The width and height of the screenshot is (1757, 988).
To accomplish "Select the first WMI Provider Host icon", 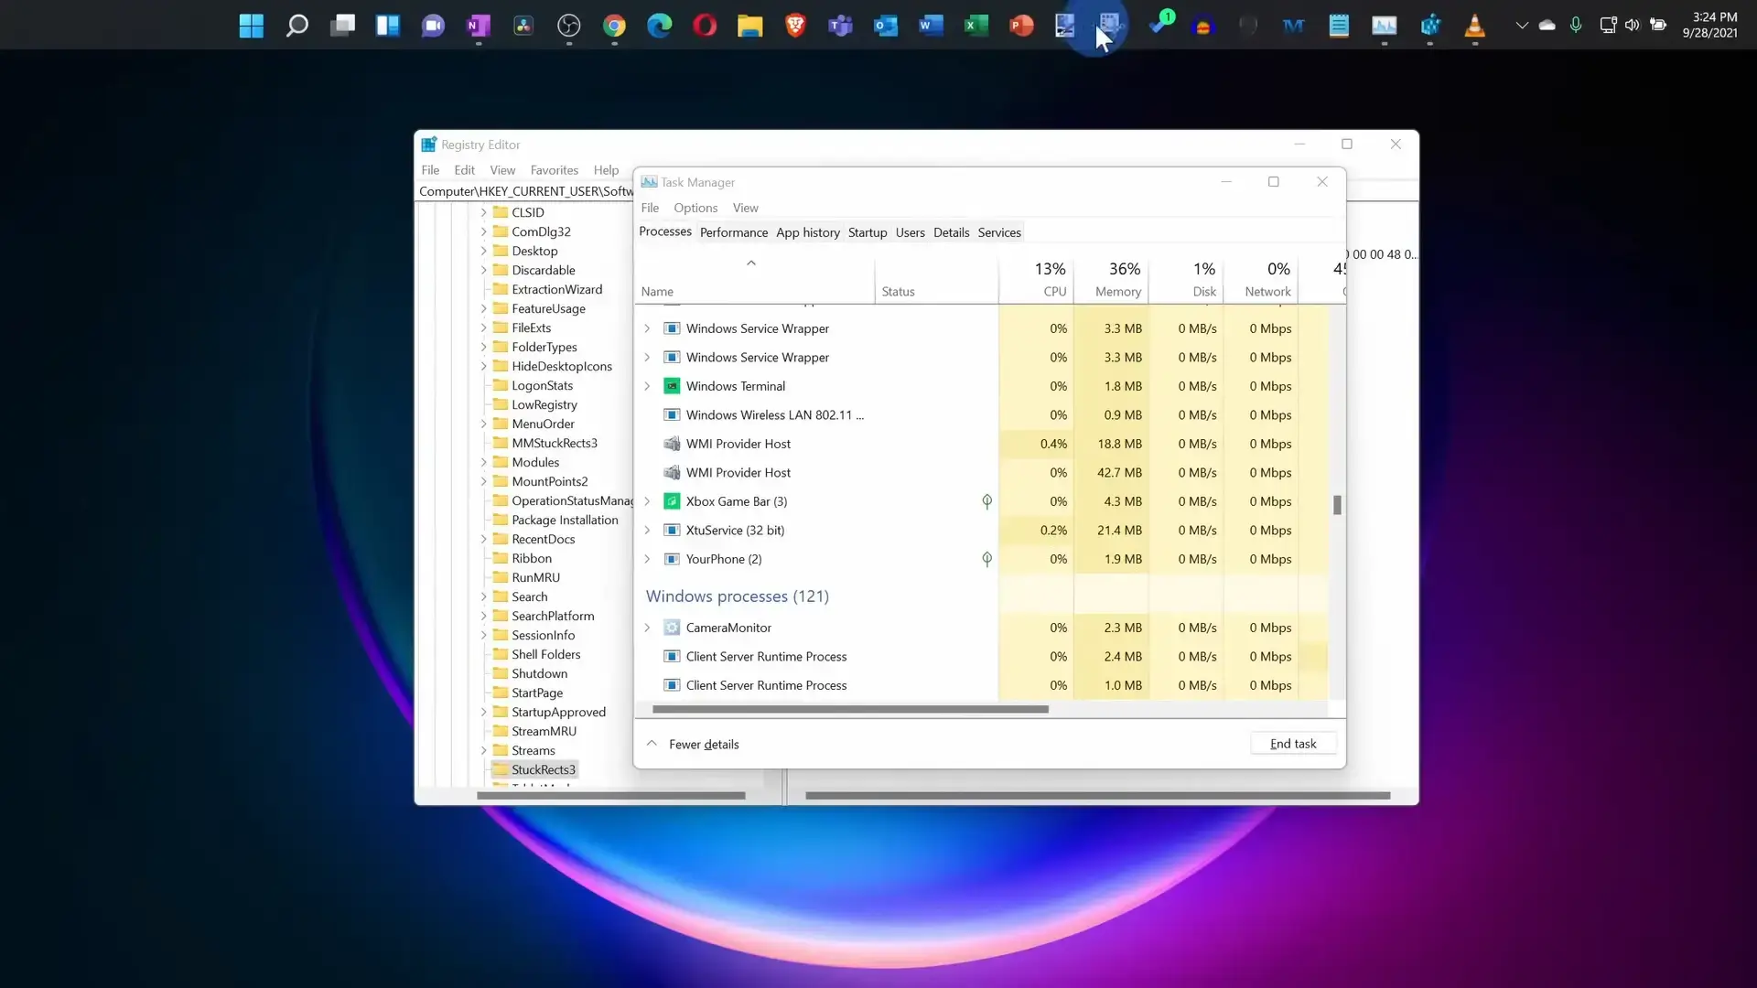I will coord(672,444).
